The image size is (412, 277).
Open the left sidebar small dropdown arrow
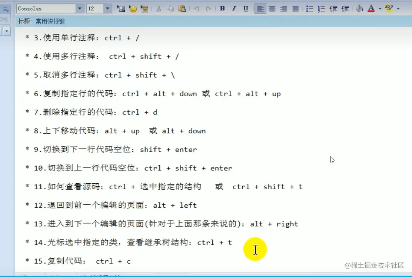point(7,31)
